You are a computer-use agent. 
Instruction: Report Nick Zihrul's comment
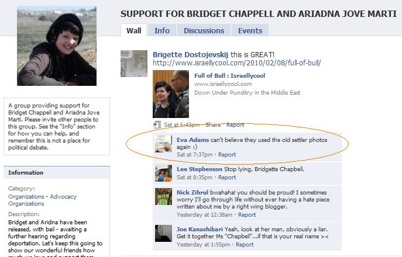point(246,215)
